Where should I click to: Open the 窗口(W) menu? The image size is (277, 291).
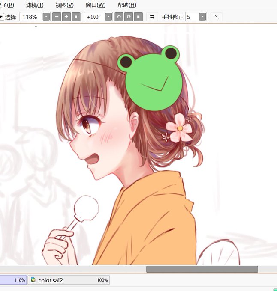pos(96,5)
